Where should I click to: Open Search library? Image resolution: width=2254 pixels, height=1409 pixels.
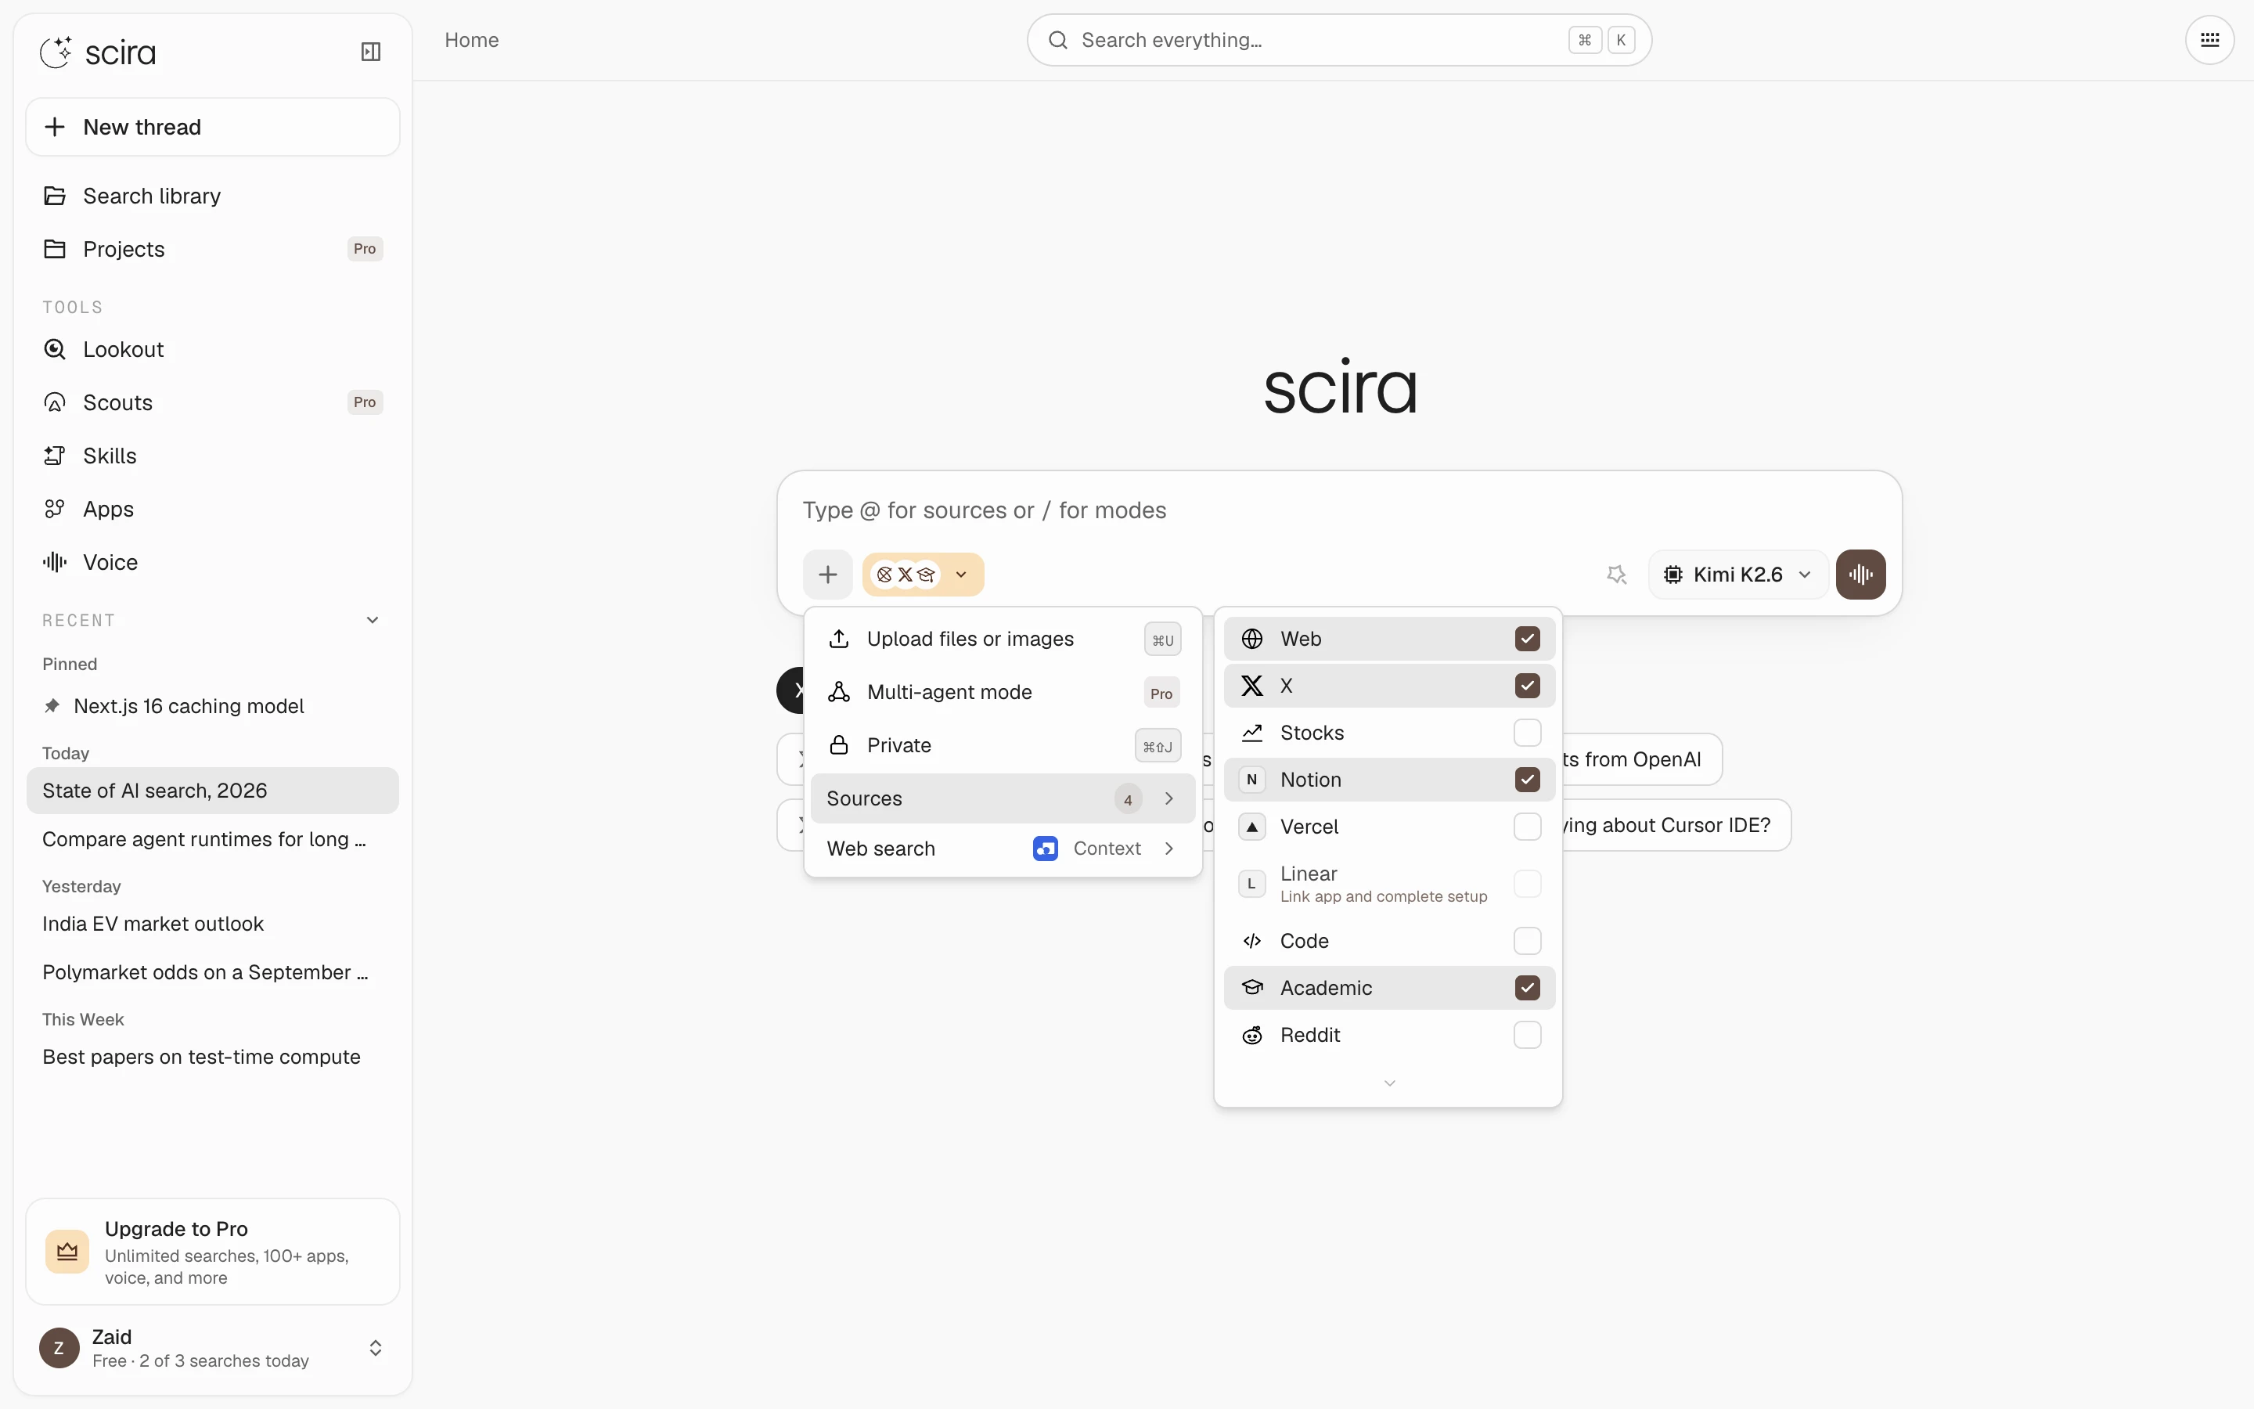coord(212,196)
